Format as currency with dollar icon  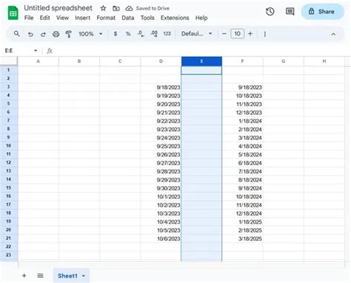[x=116, y=33]
